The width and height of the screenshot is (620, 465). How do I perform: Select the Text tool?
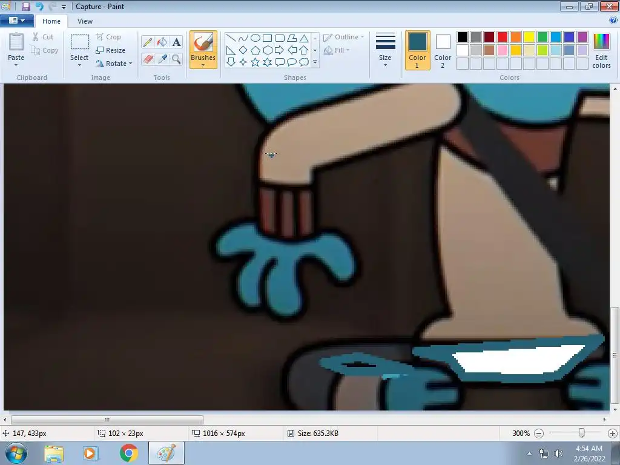click(176, 42)
